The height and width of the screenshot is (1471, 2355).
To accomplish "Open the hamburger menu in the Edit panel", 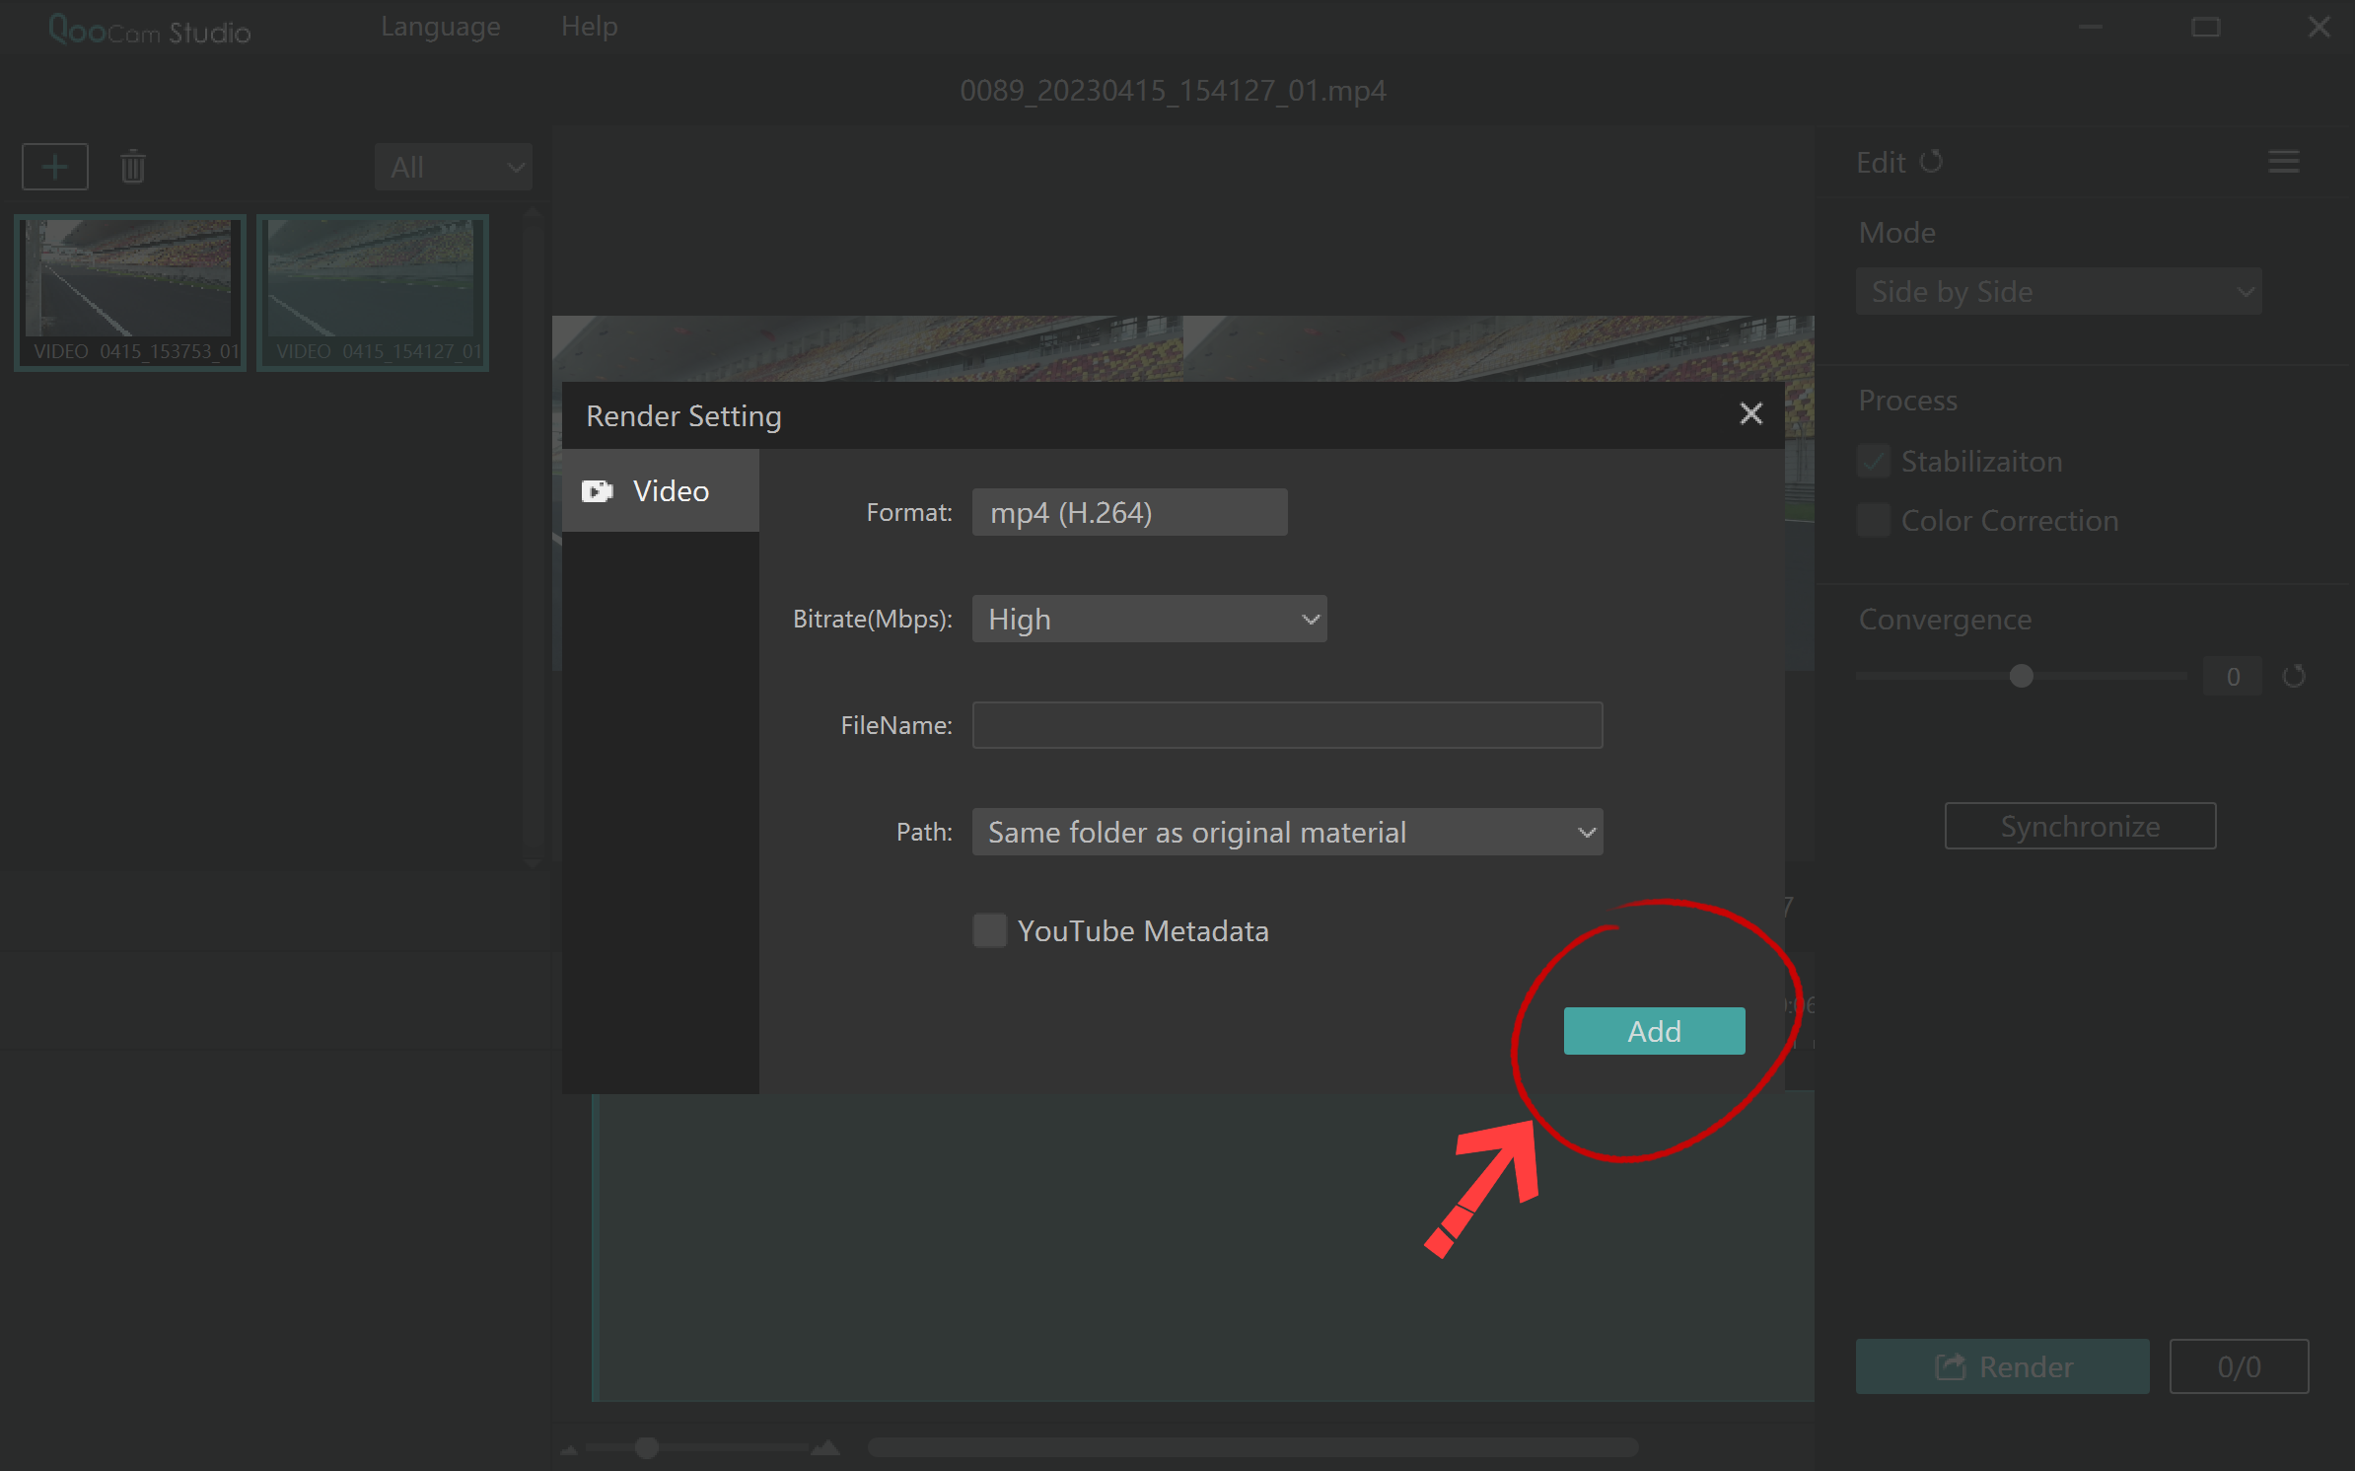I will [x=2284, y=161].
